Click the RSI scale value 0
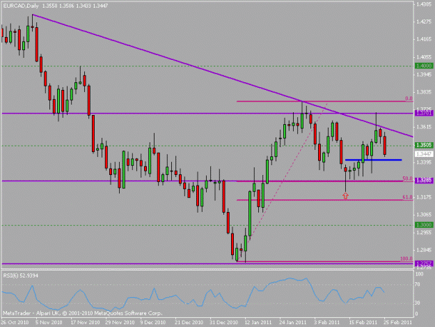Viewport: 435px width, 327px height. tap(416, 314)
